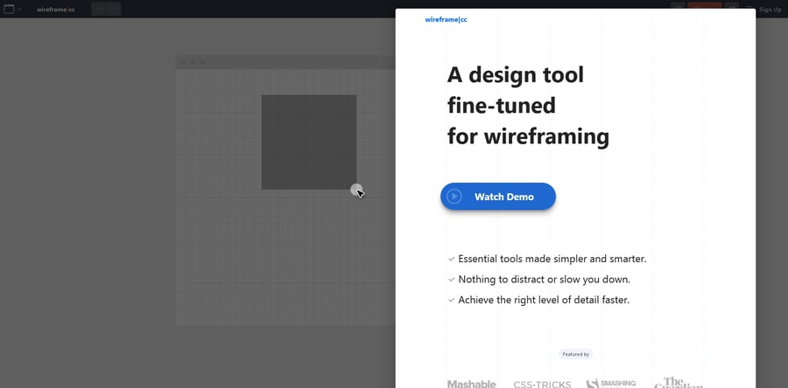Select the dark gray rectangle on canvas
The height and width of the screenshot is (388, 788).
click(x=308, y=142)
